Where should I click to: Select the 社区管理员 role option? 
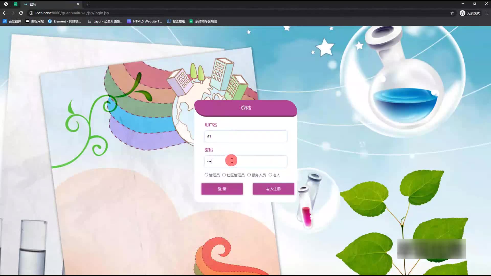pyautogui.click(x=224, y=175)
